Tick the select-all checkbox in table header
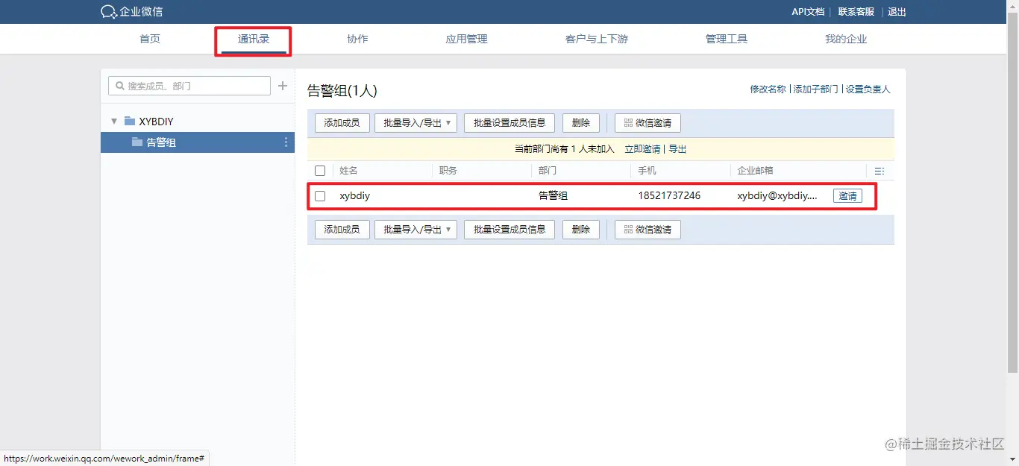 coord(320,171)
